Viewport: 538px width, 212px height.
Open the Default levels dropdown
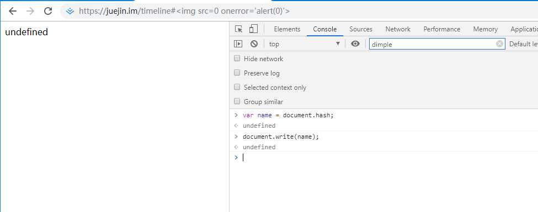(524, 44)
